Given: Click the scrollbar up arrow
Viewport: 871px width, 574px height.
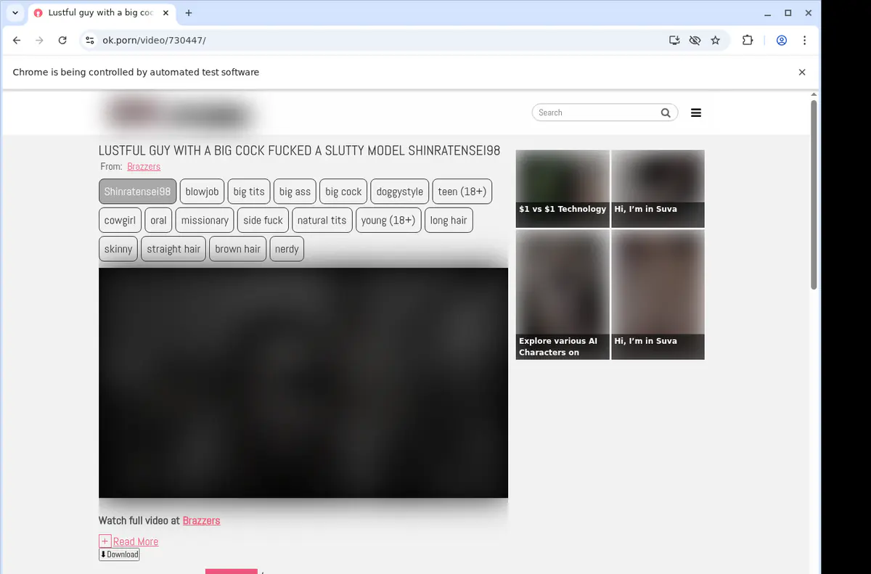Looking at the screenshot, I should pyautogui.click(x=814, y=94).
